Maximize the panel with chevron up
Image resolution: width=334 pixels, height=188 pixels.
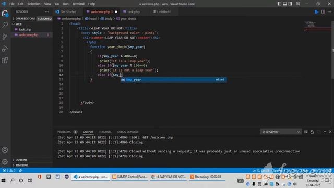tap(325, 132)
